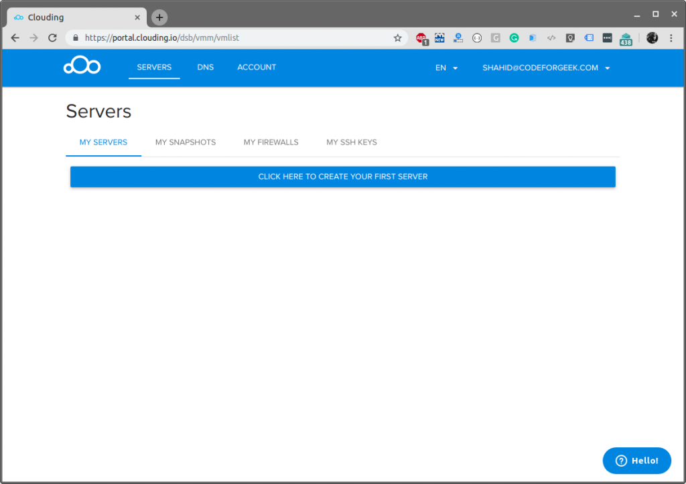Reload the page
This screenshot has height=484, width=686.
click(x=52, y=38)
